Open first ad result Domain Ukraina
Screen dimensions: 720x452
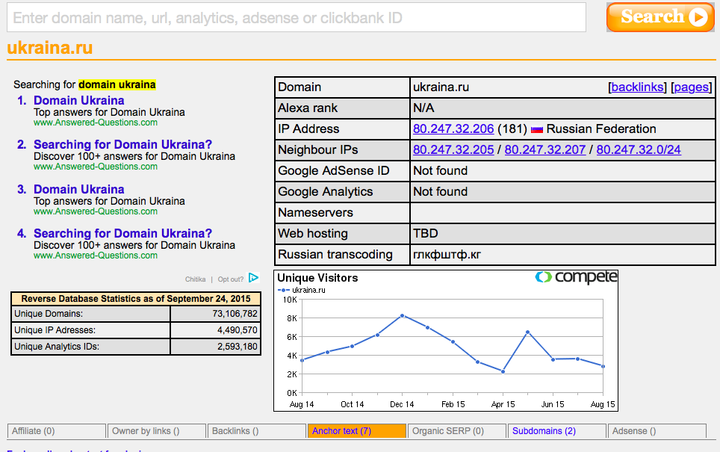(79, 101)
